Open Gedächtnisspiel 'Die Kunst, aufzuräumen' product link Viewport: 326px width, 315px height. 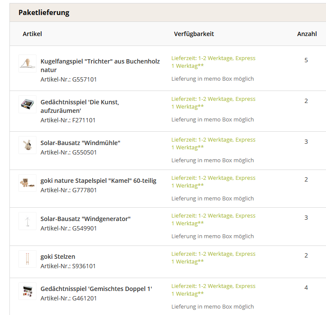point(80,106)
